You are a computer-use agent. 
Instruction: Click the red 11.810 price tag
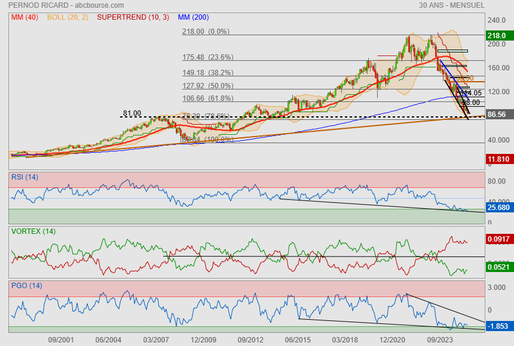click(500, 159)
